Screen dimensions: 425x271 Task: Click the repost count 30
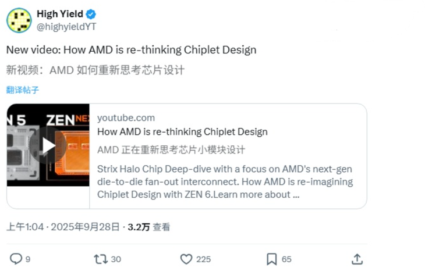[116, 259]
